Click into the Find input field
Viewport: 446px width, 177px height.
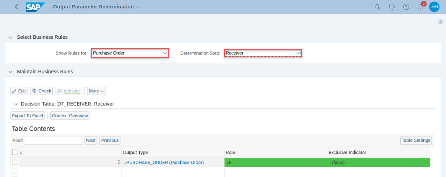[x=53, y=140]
